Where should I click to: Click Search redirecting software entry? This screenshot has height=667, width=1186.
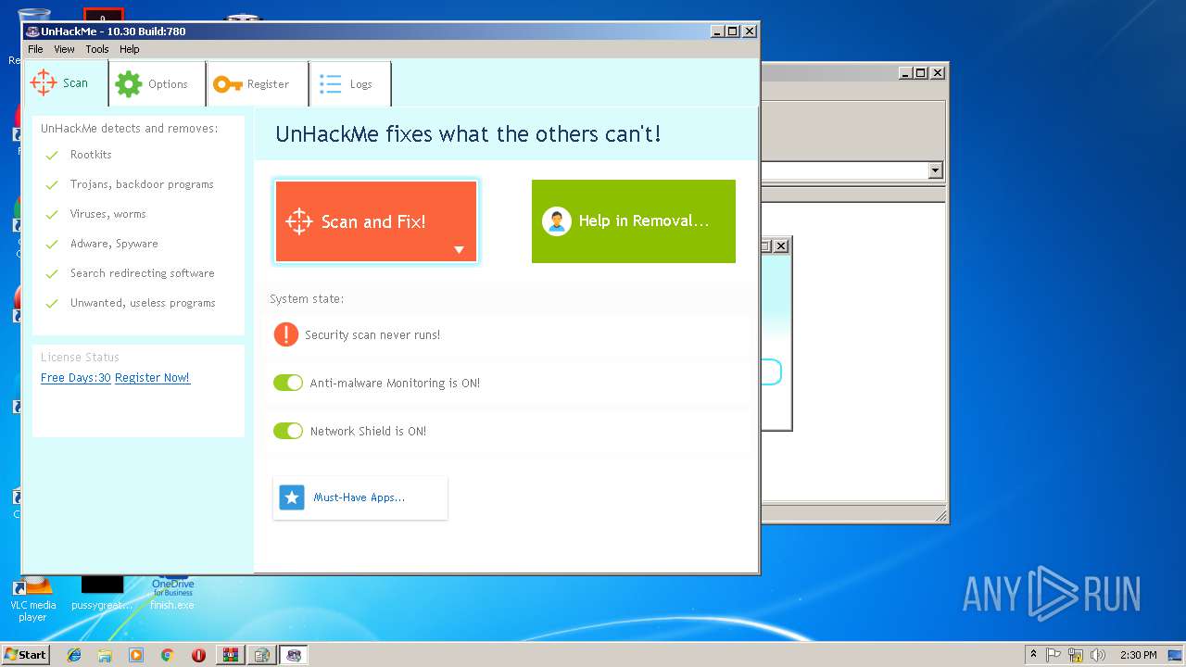point(143,273)
